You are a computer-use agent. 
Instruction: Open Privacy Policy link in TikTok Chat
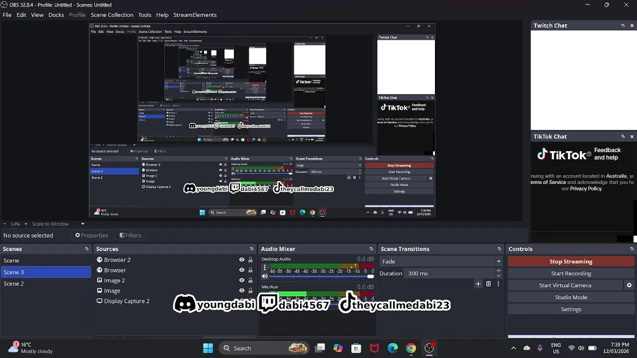tap(586, 189)
